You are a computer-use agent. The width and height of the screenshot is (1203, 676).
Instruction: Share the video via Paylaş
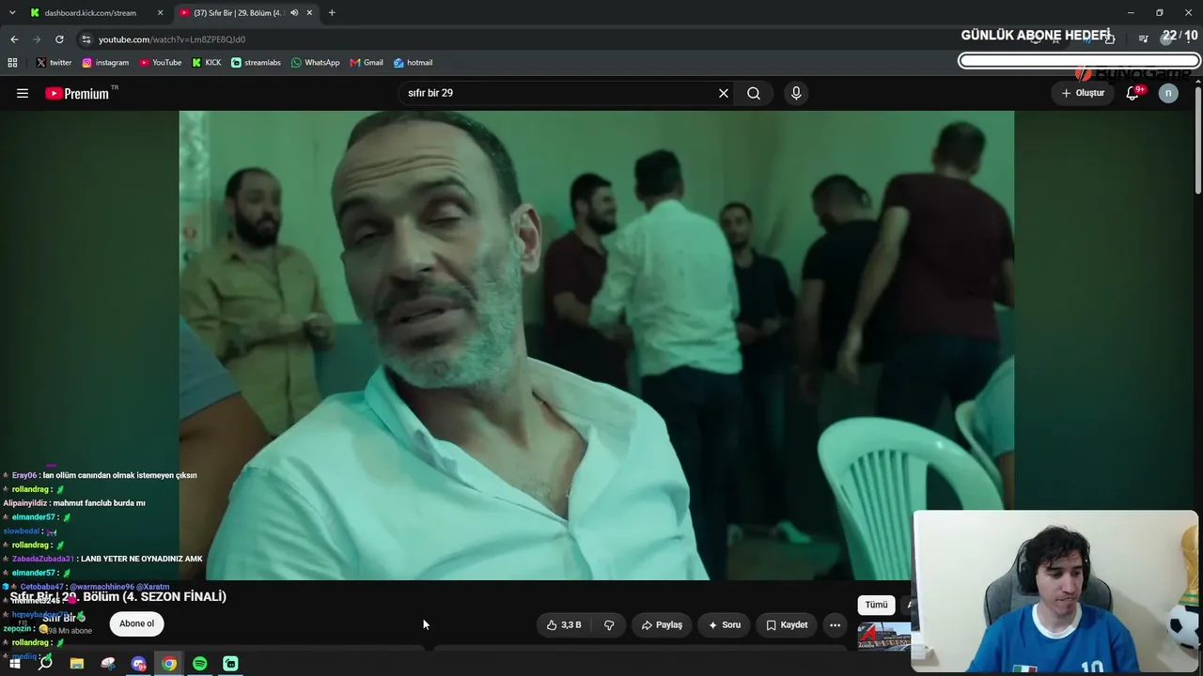(x=662, y=624)
